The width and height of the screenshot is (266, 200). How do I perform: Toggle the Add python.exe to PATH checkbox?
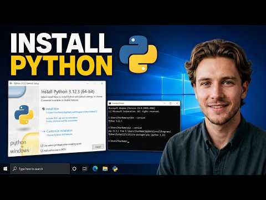42,151
